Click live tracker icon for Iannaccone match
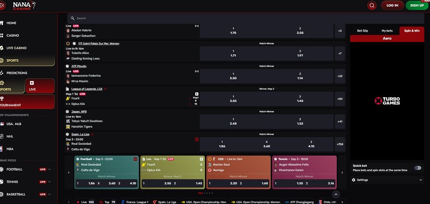The height and width of the screenshot is (204, 430). [x=197, y=71]
